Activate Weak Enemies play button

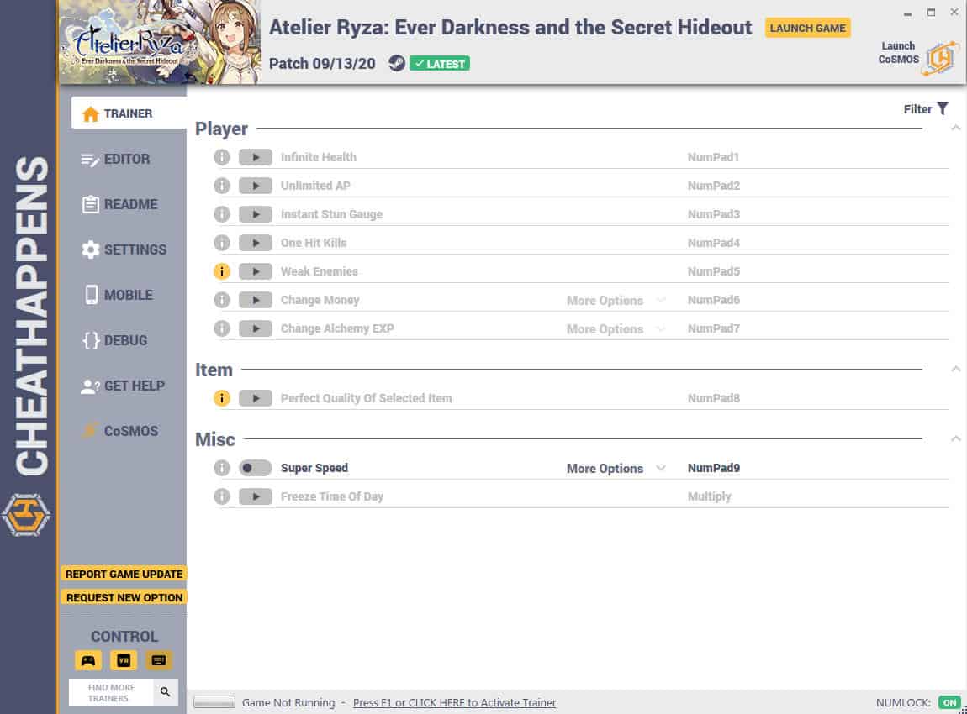tap(256, 271)
